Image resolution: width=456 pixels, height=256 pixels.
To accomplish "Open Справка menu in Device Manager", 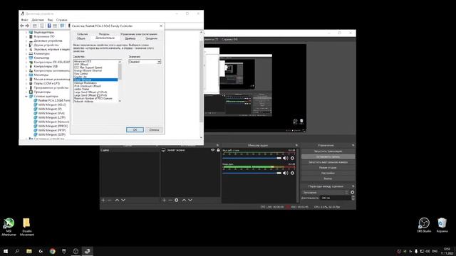I will 62,20.
